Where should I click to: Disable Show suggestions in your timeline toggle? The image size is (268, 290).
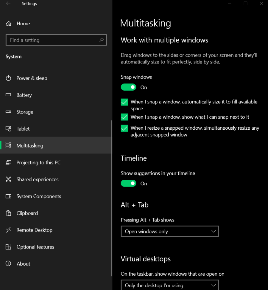128,184
